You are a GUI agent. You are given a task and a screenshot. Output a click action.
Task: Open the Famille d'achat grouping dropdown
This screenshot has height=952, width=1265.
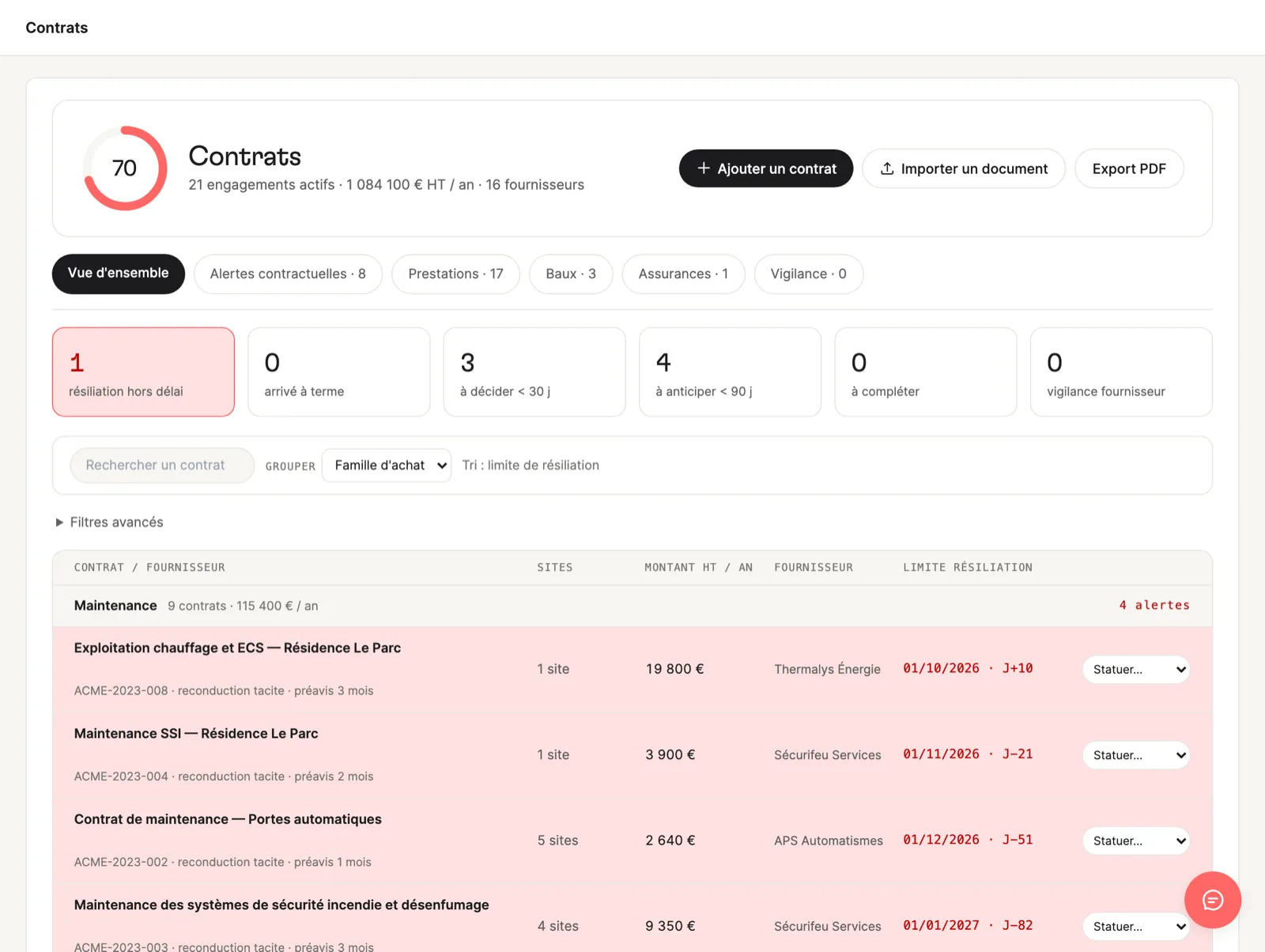point(387,465)
